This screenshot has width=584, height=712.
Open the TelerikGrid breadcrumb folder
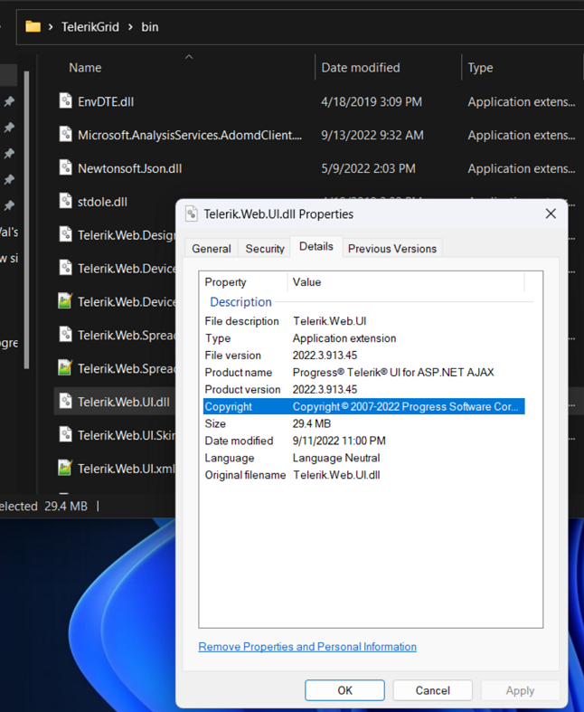tap(90, 27)
